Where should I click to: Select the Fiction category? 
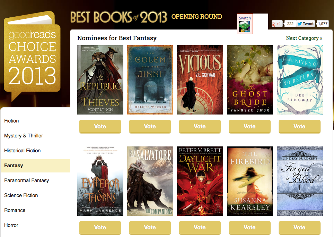(x=11, y=121)
